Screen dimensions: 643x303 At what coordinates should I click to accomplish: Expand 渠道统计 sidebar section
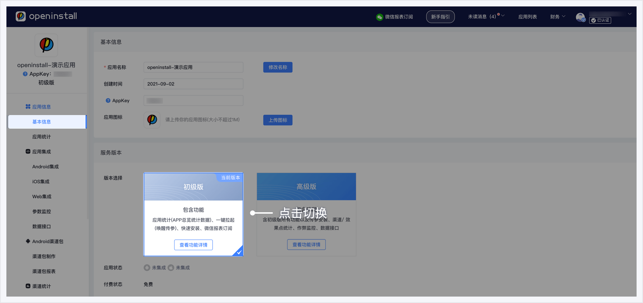pos(41,286)
